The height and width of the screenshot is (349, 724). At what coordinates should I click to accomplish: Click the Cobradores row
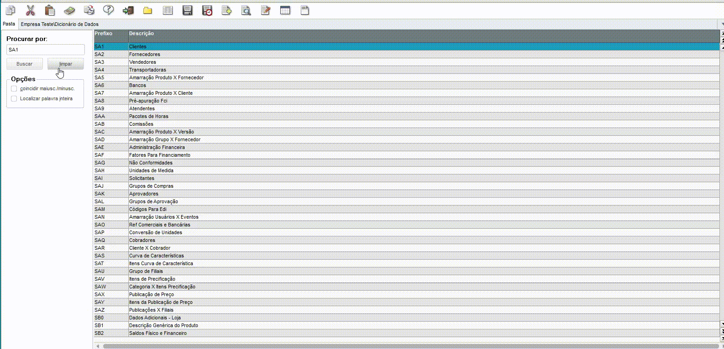click(407, 240)
